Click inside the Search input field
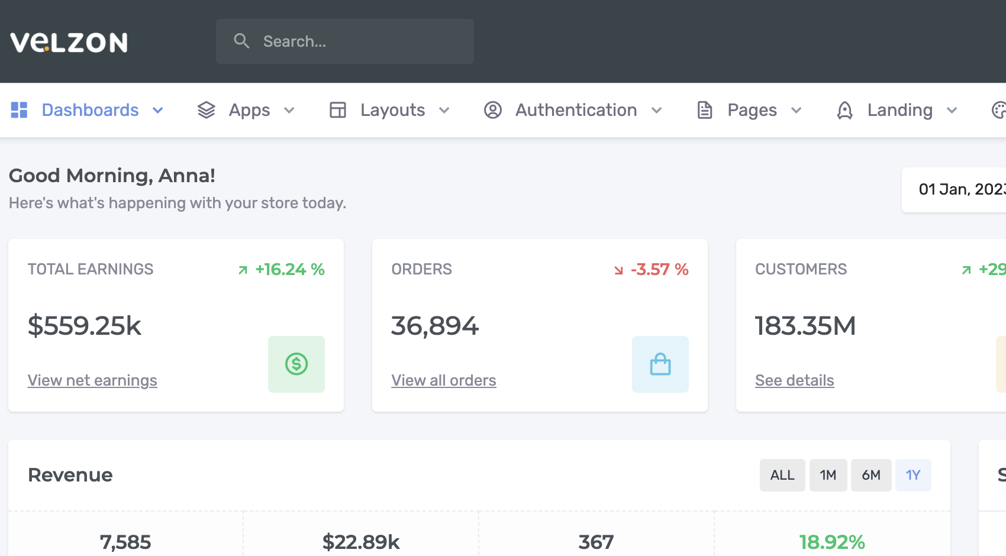Image resolution: width=1006 pixels, height=556 pixels. click(345, 41)
